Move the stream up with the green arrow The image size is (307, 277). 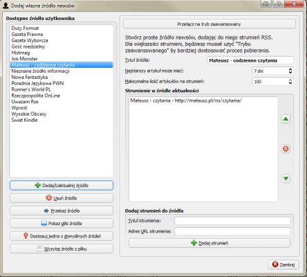[x=286, y=119]
